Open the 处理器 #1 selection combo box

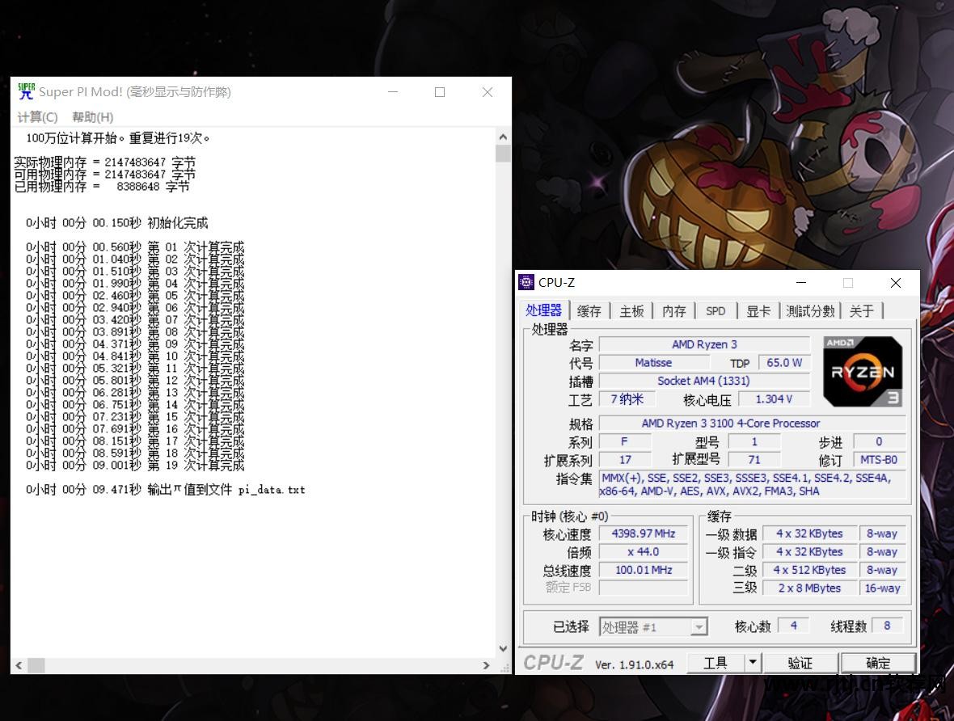(652, 626)
